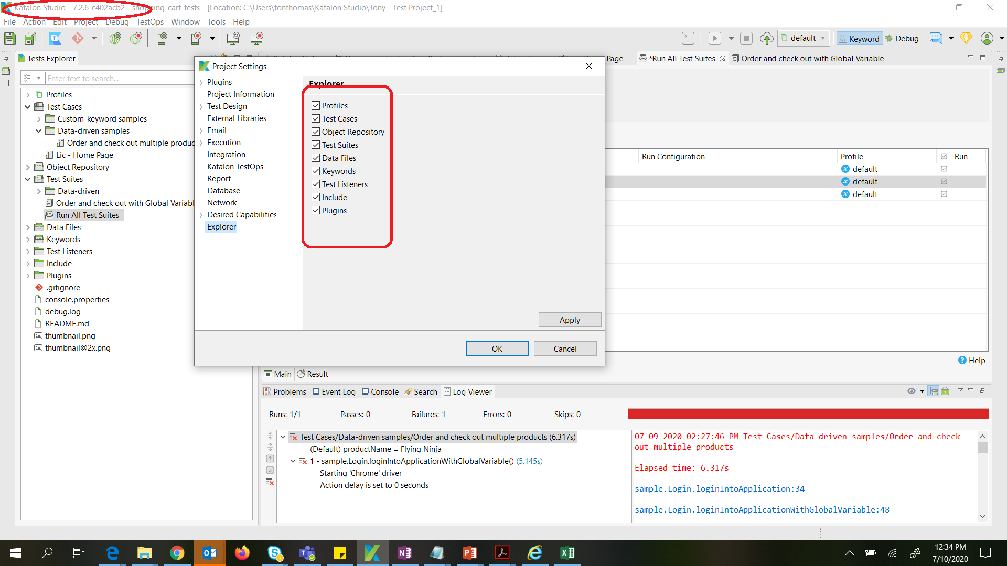Click the Apply button
The image size is (1007, 566).
[x=569, y=320]
